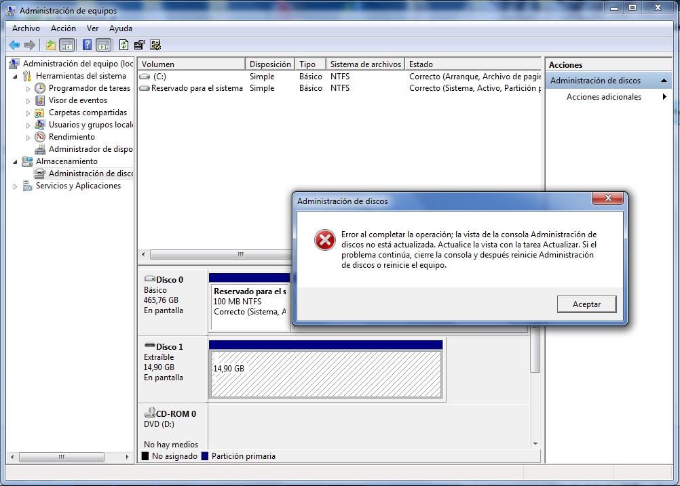The width and height of the screenshot is (680, 486).
Task: Open the Acciones adicionales submenu arrow
Action: tap(664, 97)
